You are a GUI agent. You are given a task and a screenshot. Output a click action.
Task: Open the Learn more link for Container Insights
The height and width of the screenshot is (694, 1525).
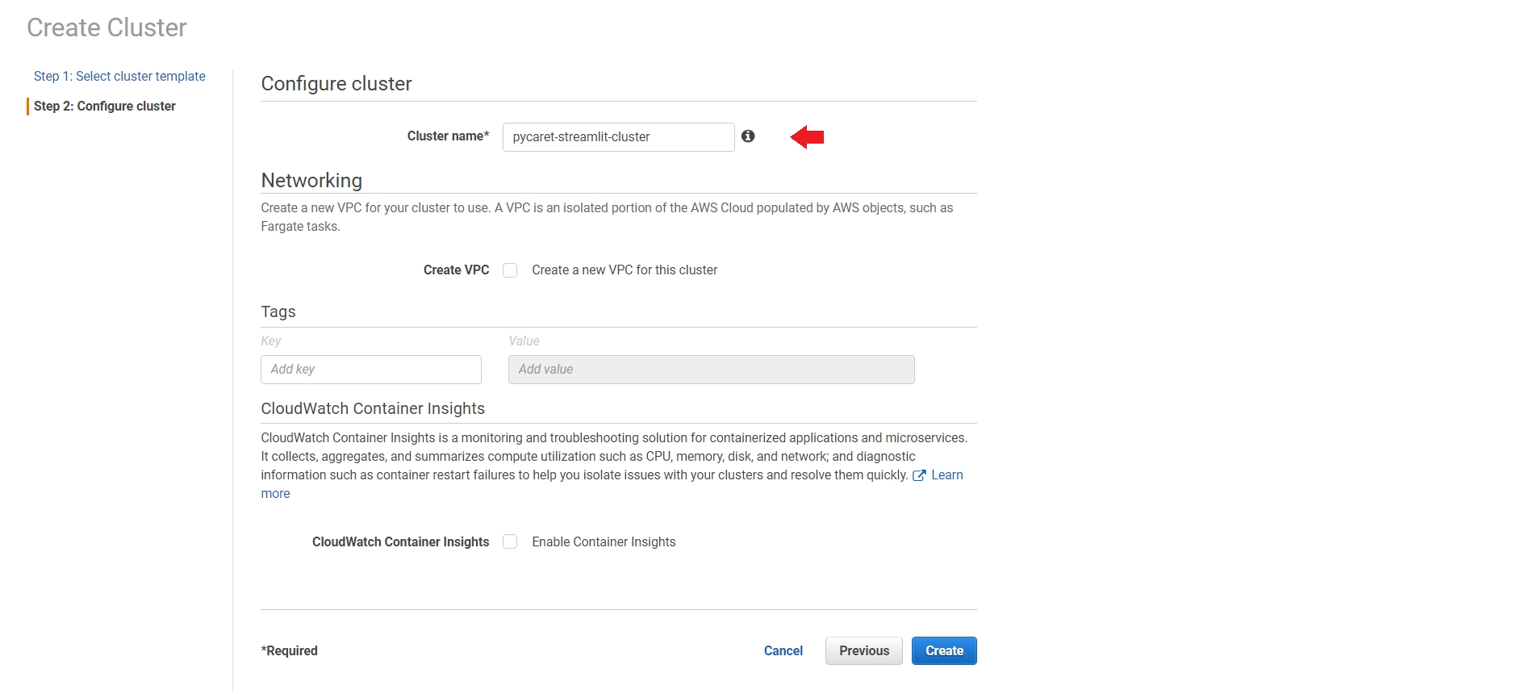pyautogui.click(x=946, y=475)
